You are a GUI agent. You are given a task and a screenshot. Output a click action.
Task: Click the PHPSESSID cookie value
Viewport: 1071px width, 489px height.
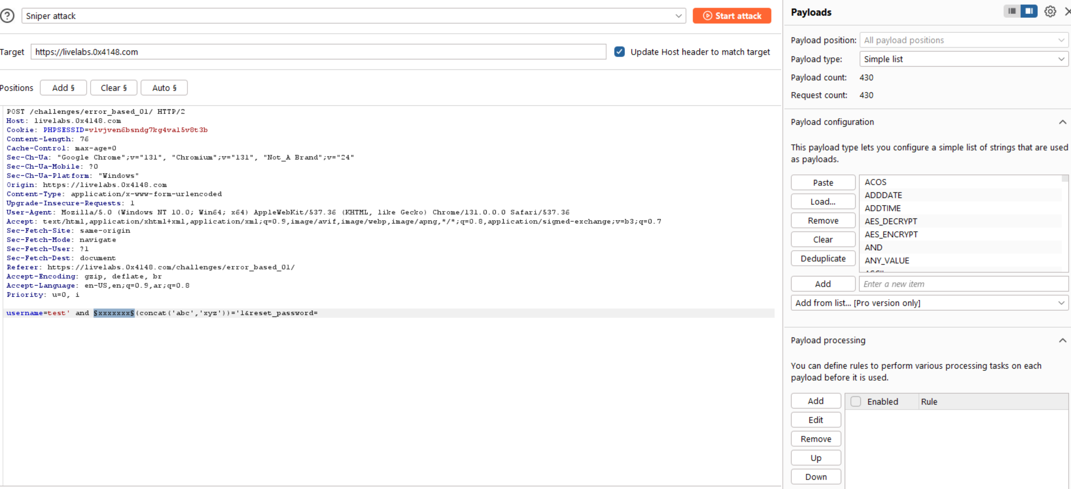click(x=148, y=130)
